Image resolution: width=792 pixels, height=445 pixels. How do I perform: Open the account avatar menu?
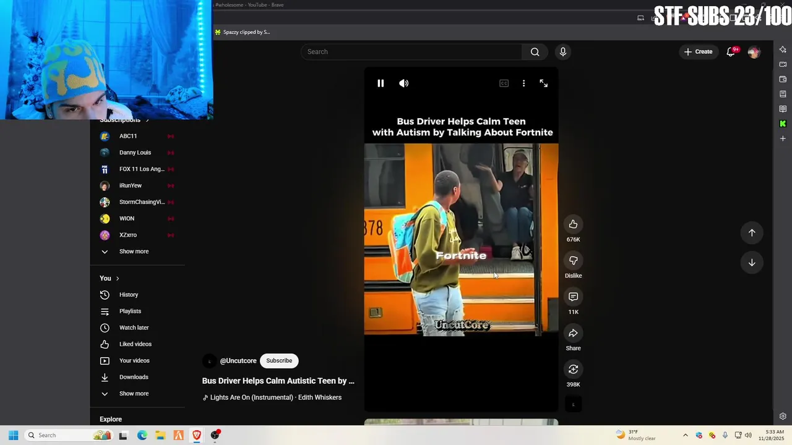click(x=754, y=53)
